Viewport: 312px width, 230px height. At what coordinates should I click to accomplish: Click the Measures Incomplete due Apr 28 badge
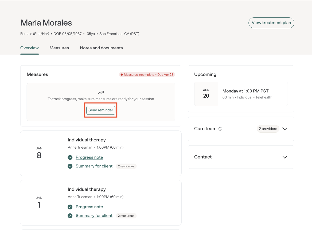pyautogui.click(x=147, y=74)
